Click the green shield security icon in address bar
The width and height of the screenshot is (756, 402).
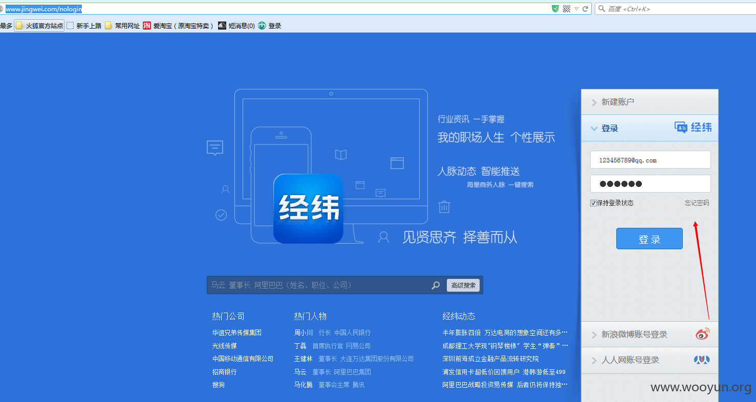555,9
